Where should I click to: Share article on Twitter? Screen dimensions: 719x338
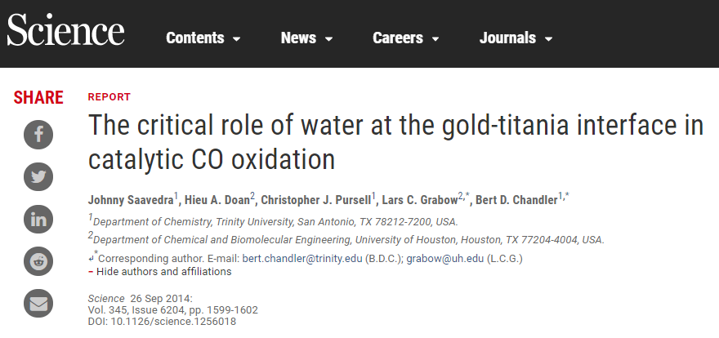click(x=38, y=177)
